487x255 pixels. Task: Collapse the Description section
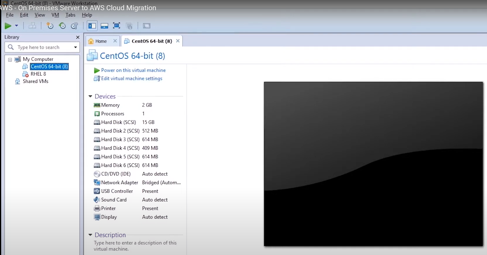click(x=90, y=235)
